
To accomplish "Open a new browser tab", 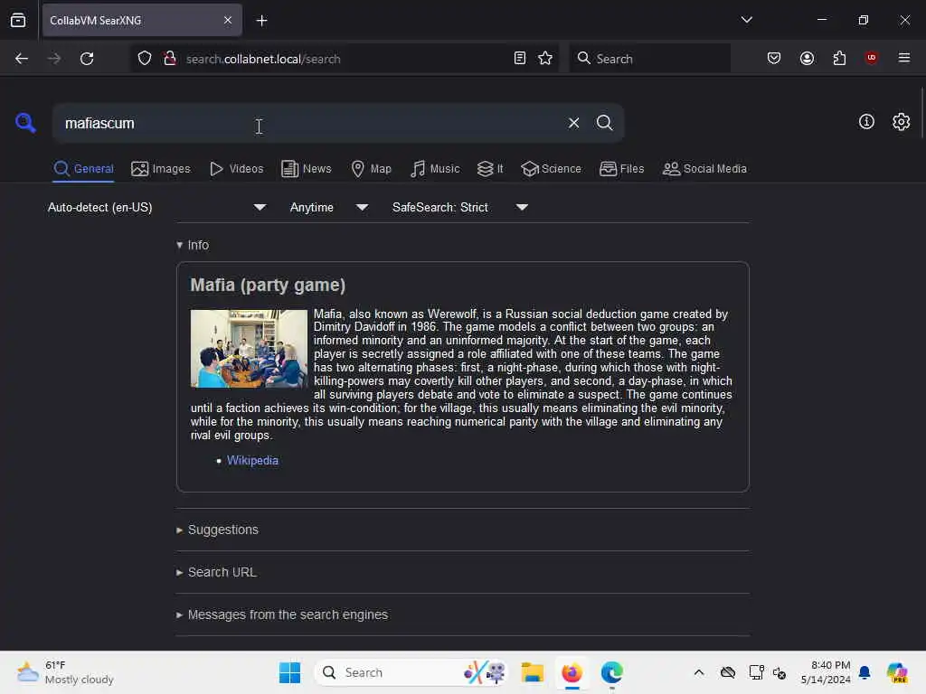I will 261,21.
